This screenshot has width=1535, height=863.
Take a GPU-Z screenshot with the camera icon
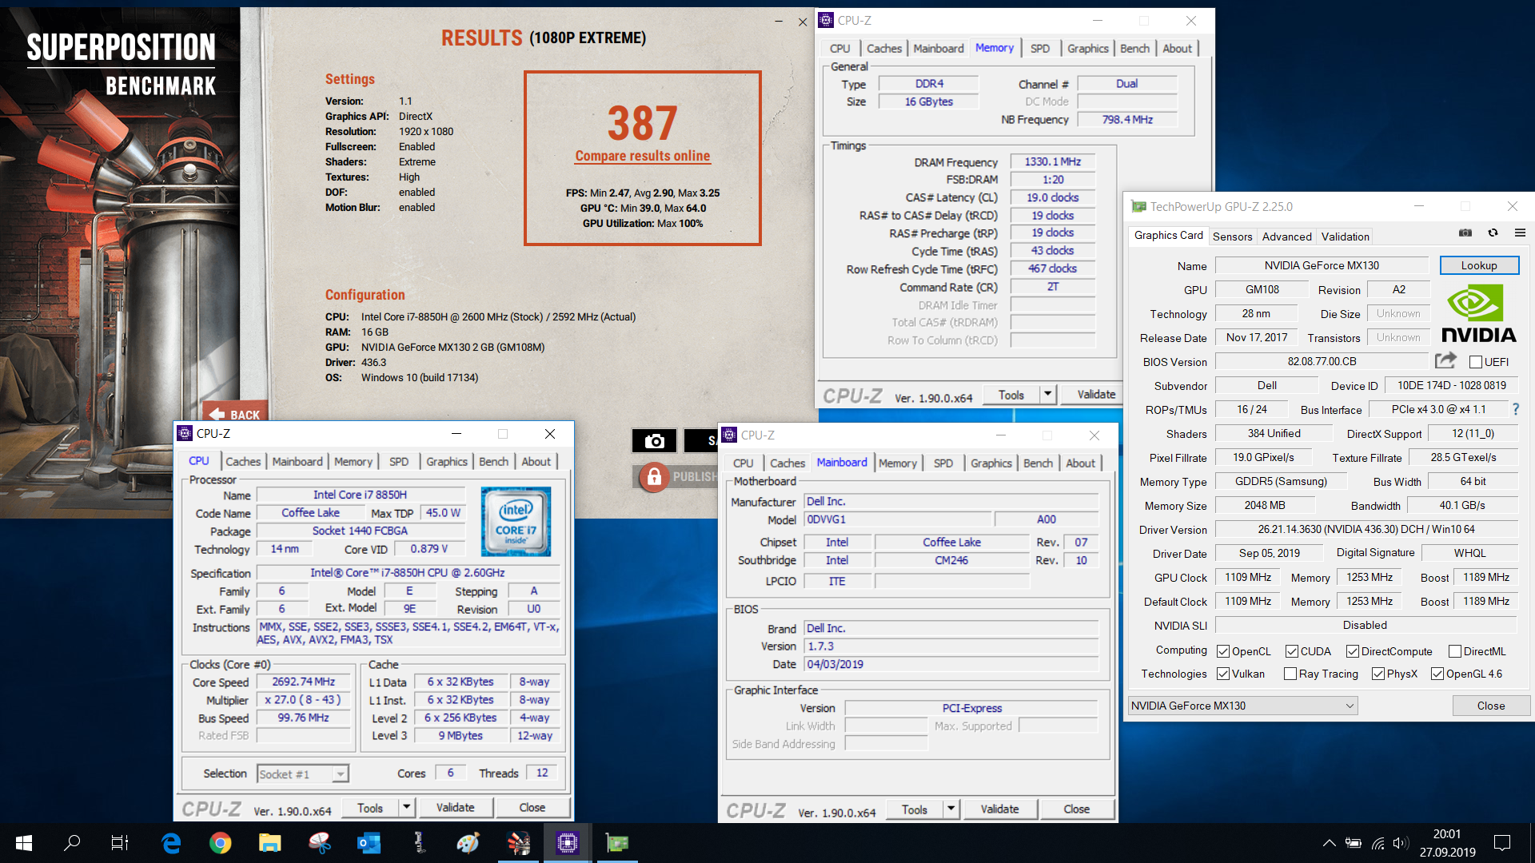tap(1465, 233)
